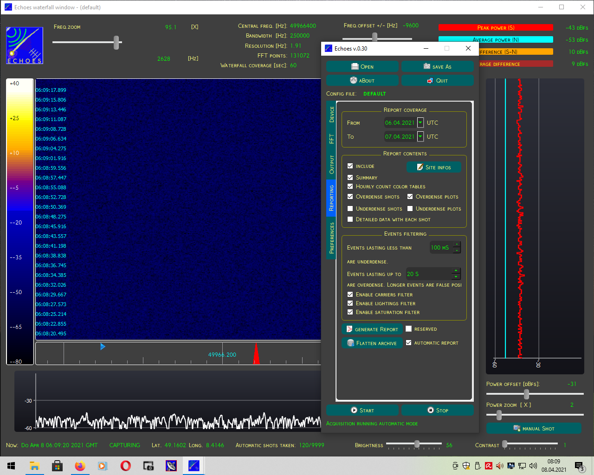Switch to the Output tab
The width and height of the screenshot is (594, 475).
point(331,165)
